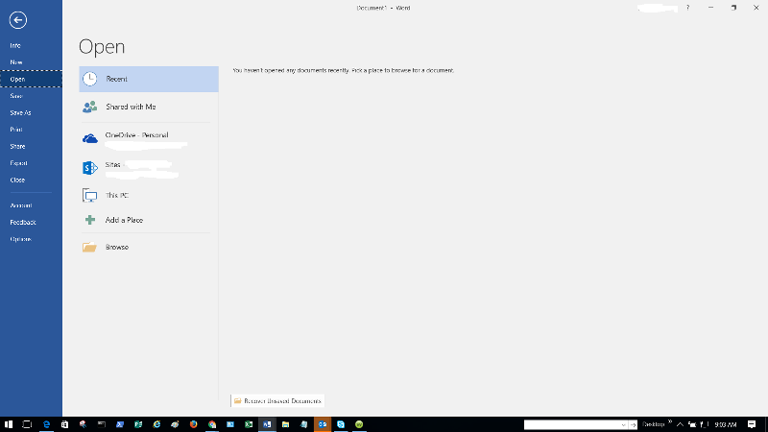Image resolution: width=768 pixels, height=432 pixels.
Task: Click the Desktop toolbar label
Action: tap(654, 424)
